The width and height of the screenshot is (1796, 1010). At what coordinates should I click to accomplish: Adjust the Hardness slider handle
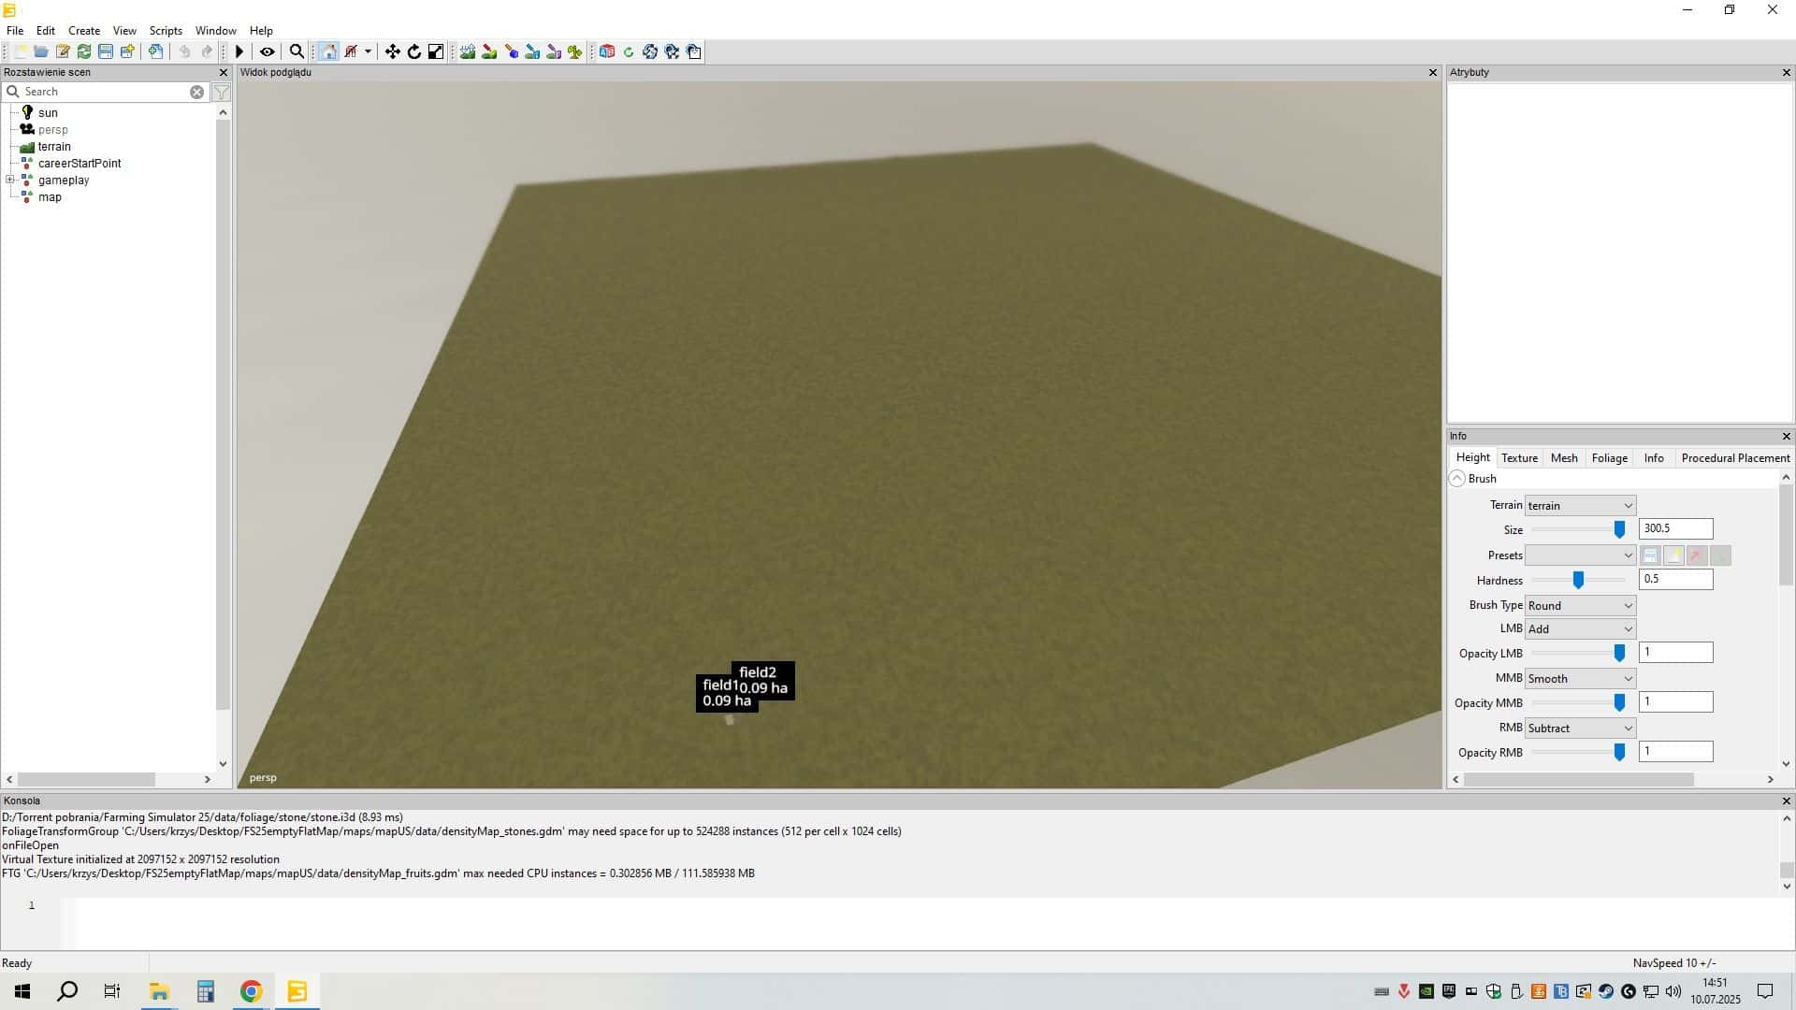click(x=1578, y=580)
